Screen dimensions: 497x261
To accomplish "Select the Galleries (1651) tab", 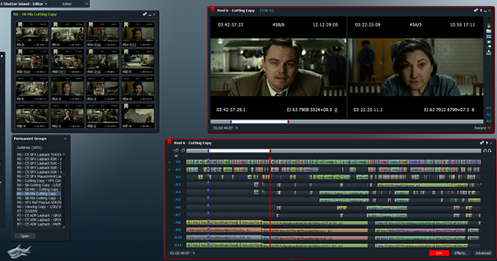I will (29, 147).
